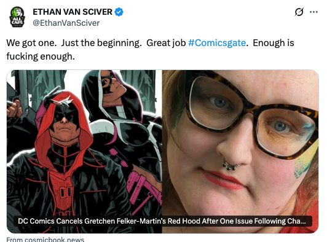Open the #Comicsgate hashtag
The width and height of the screenshot is (327, 242).
coord(217,43)
